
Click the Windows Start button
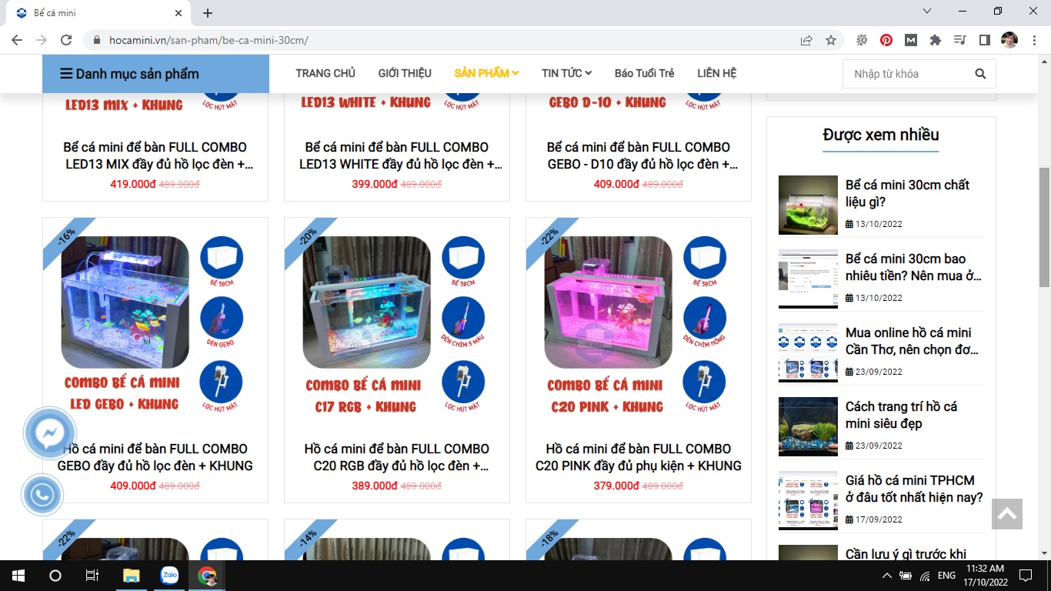point(18,575)
